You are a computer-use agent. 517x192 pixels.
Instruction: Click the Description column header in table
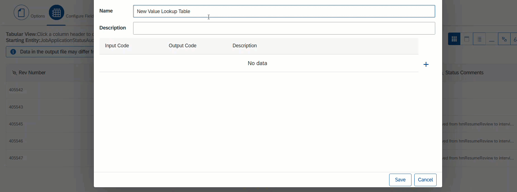(245, 46)
